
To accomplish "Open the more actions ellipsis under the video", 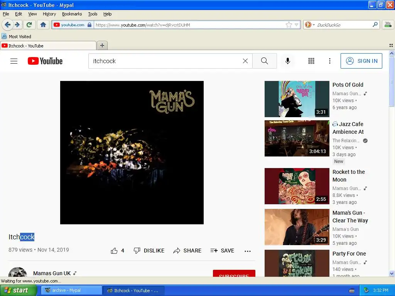I will pos(248,251).
